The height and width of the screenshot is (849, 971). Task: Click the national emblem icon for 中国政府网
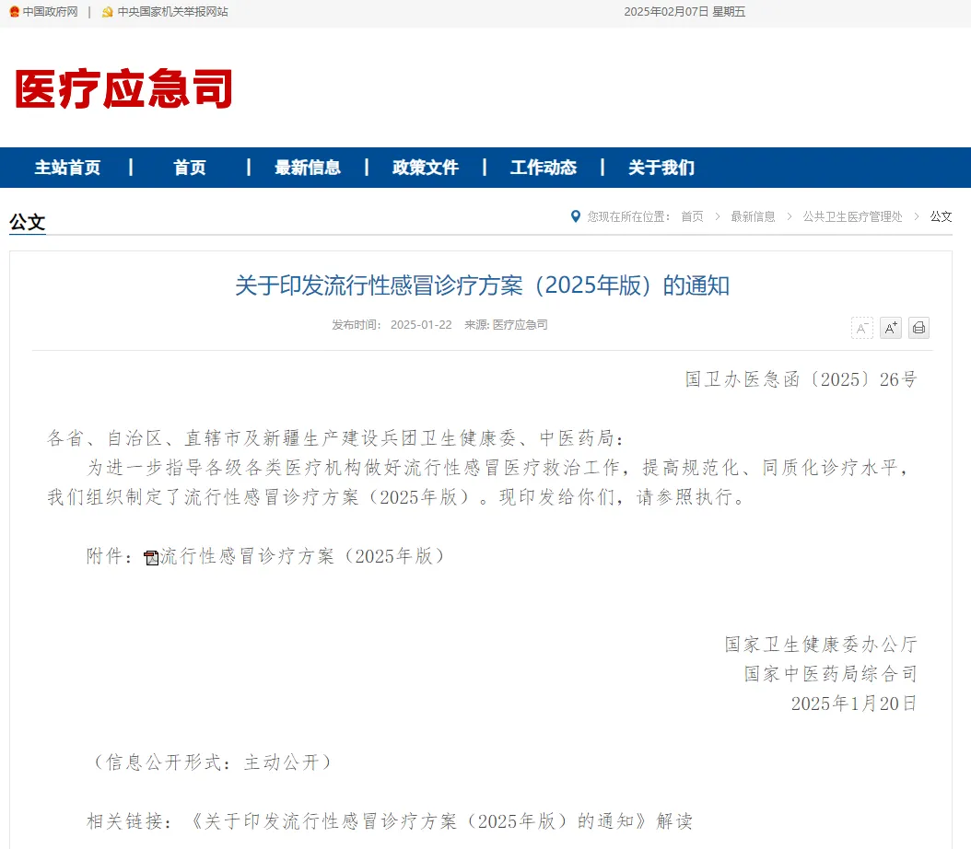click(x=14, y=12)
